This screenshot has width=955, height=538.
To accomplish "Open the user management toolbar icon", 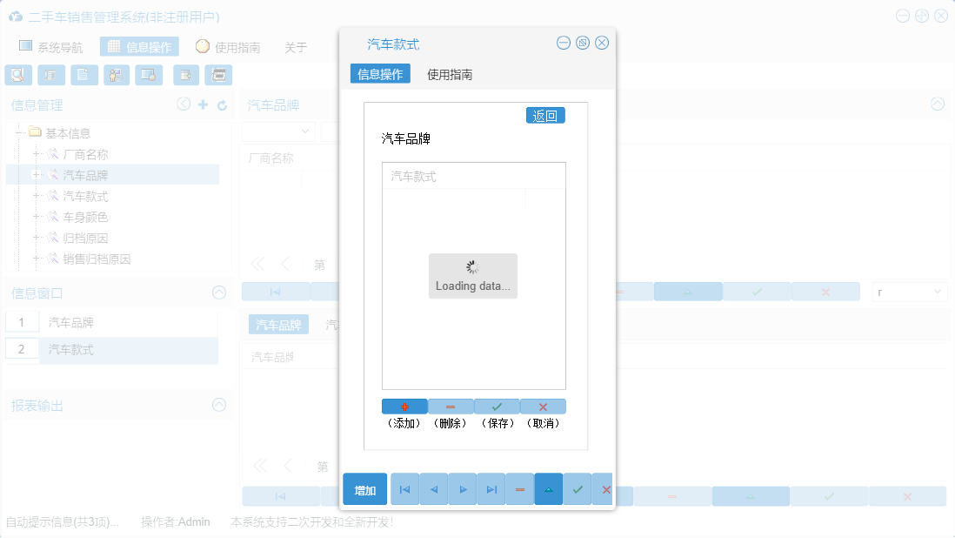I will point(117,75).
